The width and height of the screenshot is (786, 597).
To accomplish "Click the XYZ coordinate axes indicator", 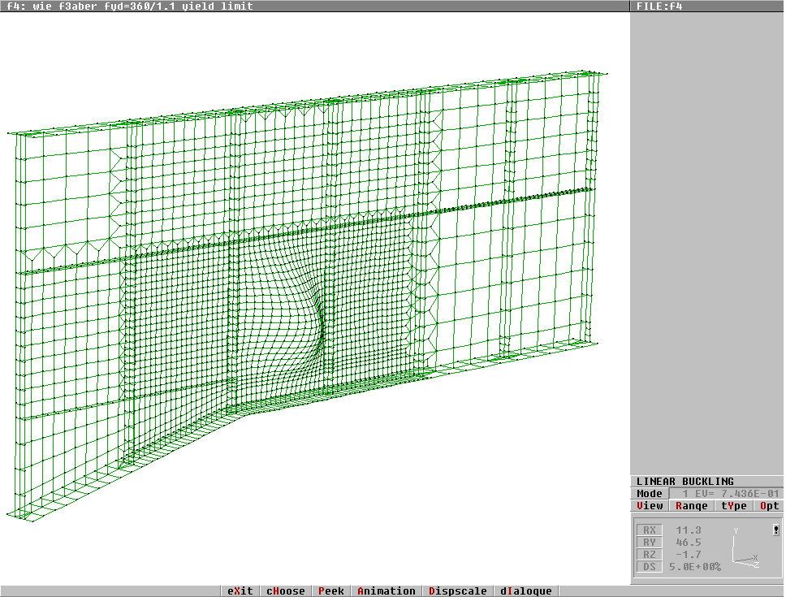I will [x=745, y=548].
